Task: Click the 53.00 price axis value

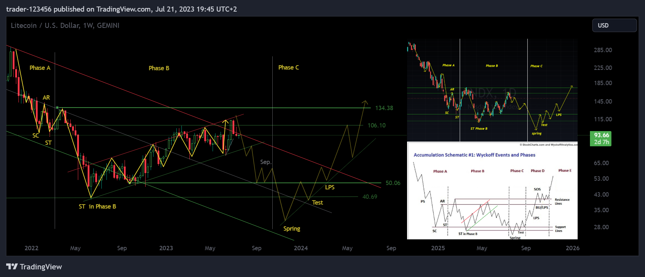Action: click(601, 179)
